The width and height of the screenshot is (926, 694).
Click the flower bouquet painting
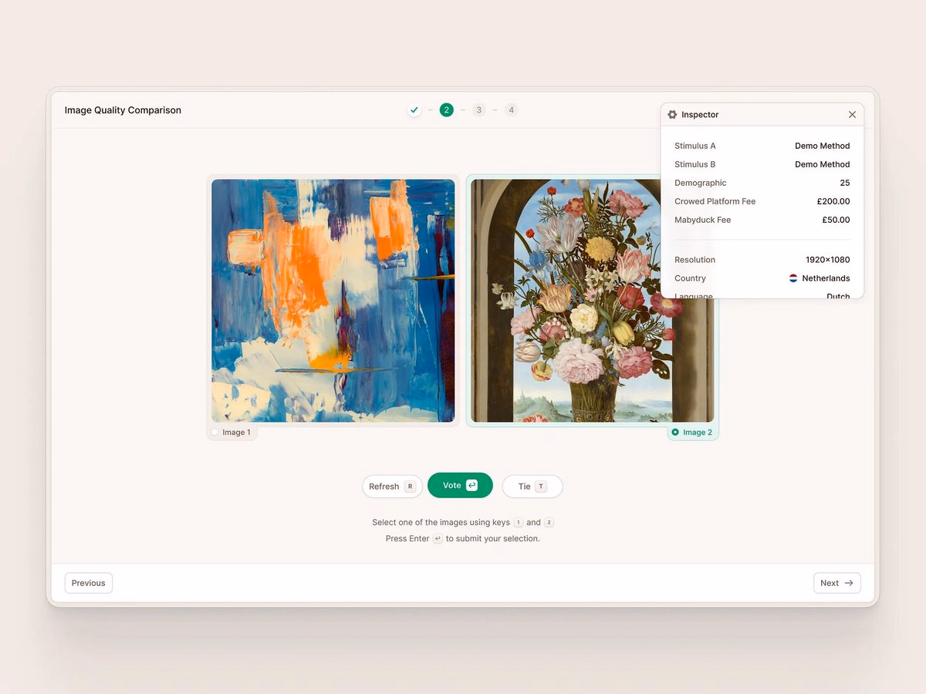tap(593, 301)
